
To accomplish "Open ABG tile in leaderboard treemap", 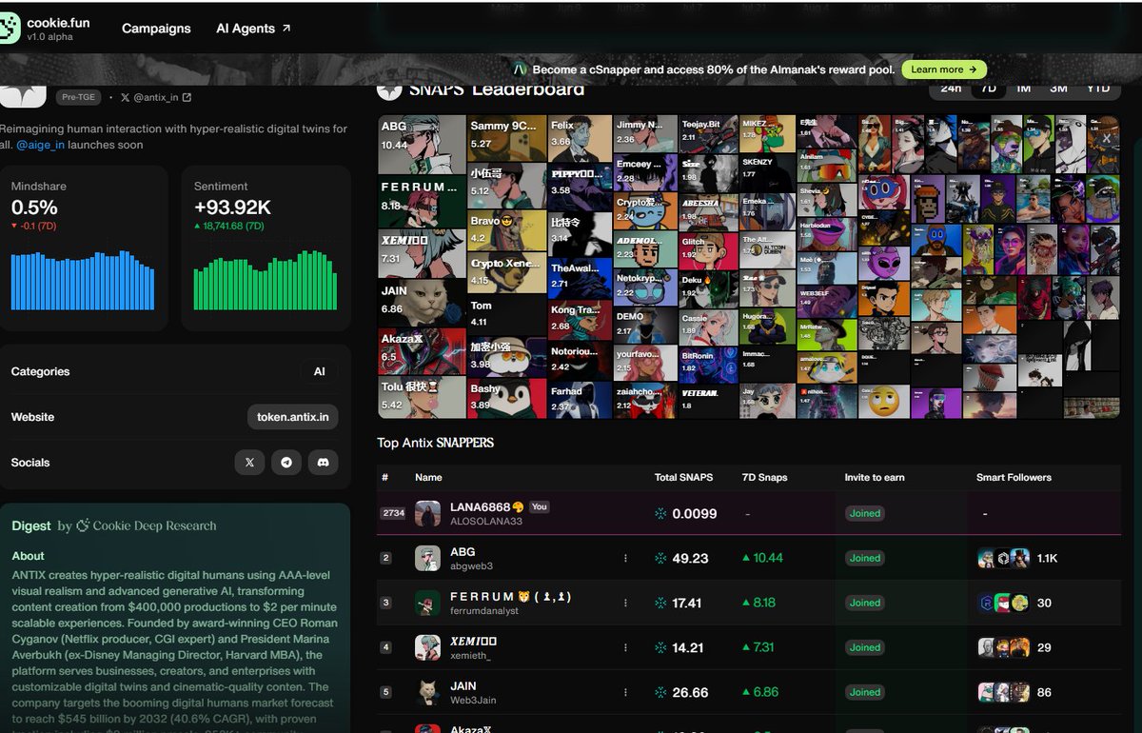I will 423,146.
